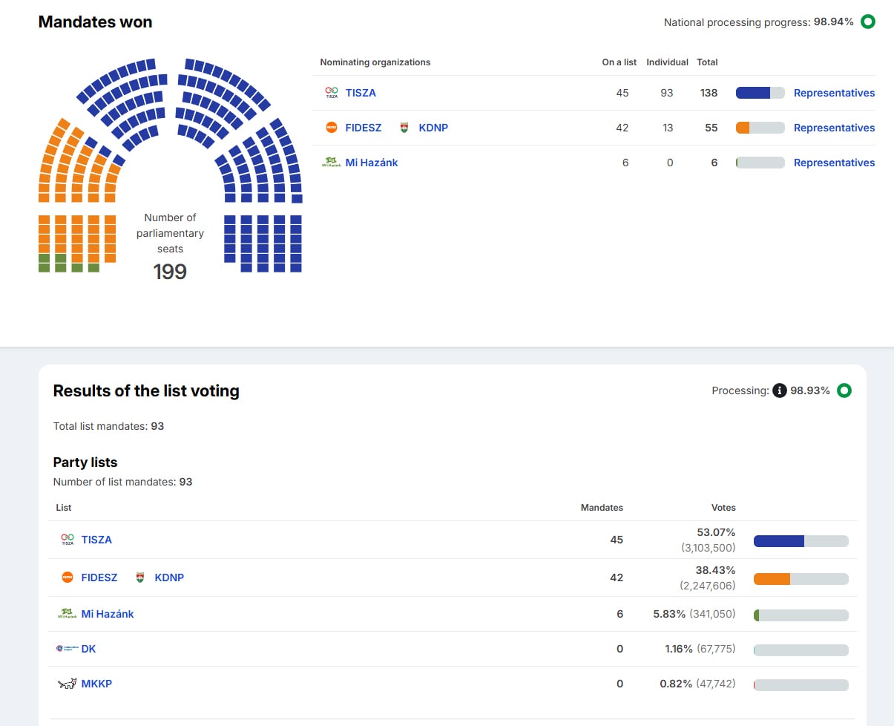894x726 pixels.
Task: Click the DK party logo in list results
Action: (x=67, y=649)
